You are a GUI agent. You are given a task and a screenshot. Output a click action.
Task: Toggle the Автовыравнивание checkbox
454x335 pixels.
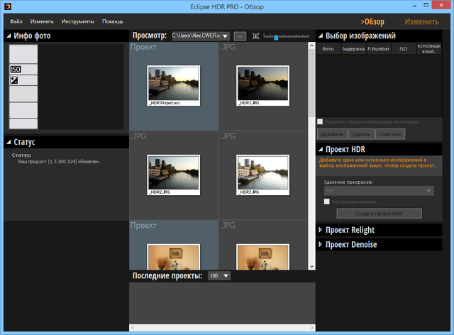(x=326, y=202)
